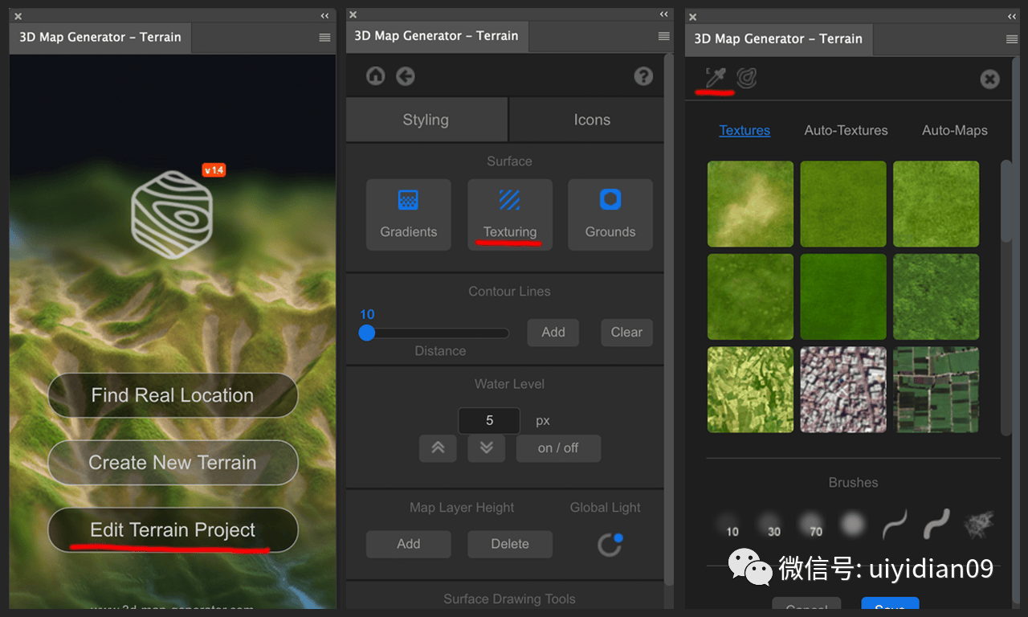Select the dark uniform green texture

tap(843, 296)
